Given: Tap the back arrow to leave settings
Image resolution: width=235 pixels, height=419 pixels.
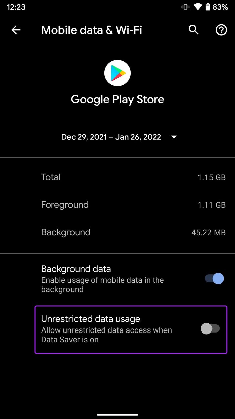Looking at the screenshot, I should pyautogui.click(x=15, y=30).
